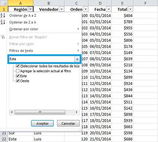Click the clear filter funnel icon
This screenshot has height=142, width=158.
click(x=3, y=37)
